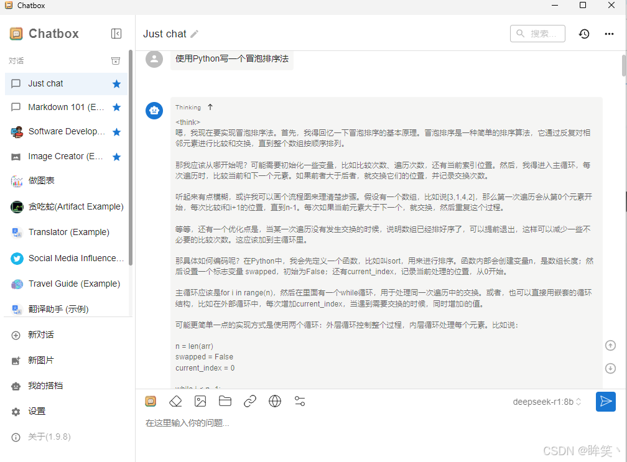
Task: Open the Social Media Influencer conversation
Action: click(x=66, y=258)
